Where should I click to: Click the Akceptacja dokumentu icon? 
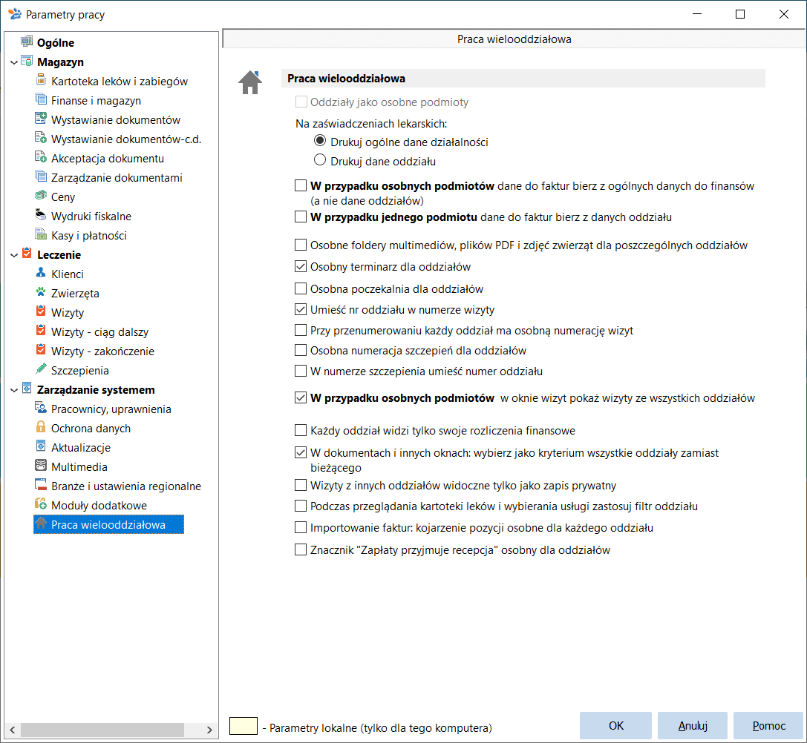pos(41,157)
